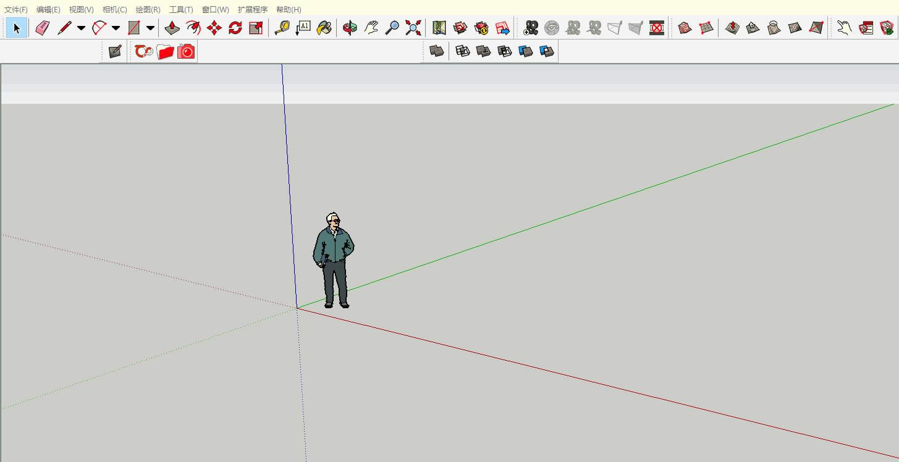The image size is (899, 462).
Task: Select the Offset tool
Action: 193,28
